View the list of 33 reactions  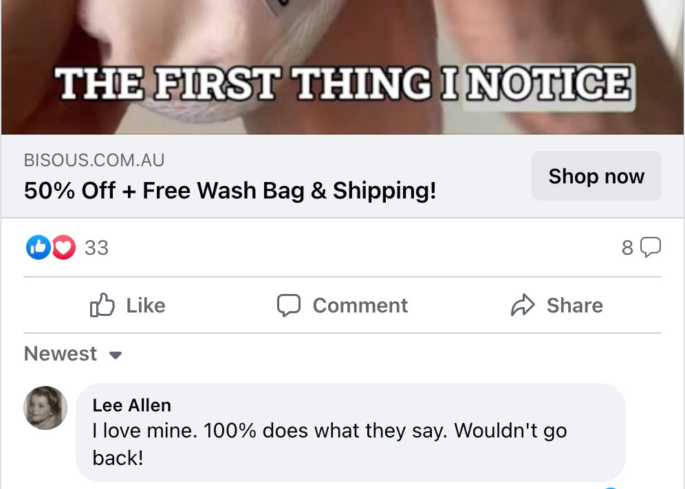(x=96, y=248)
